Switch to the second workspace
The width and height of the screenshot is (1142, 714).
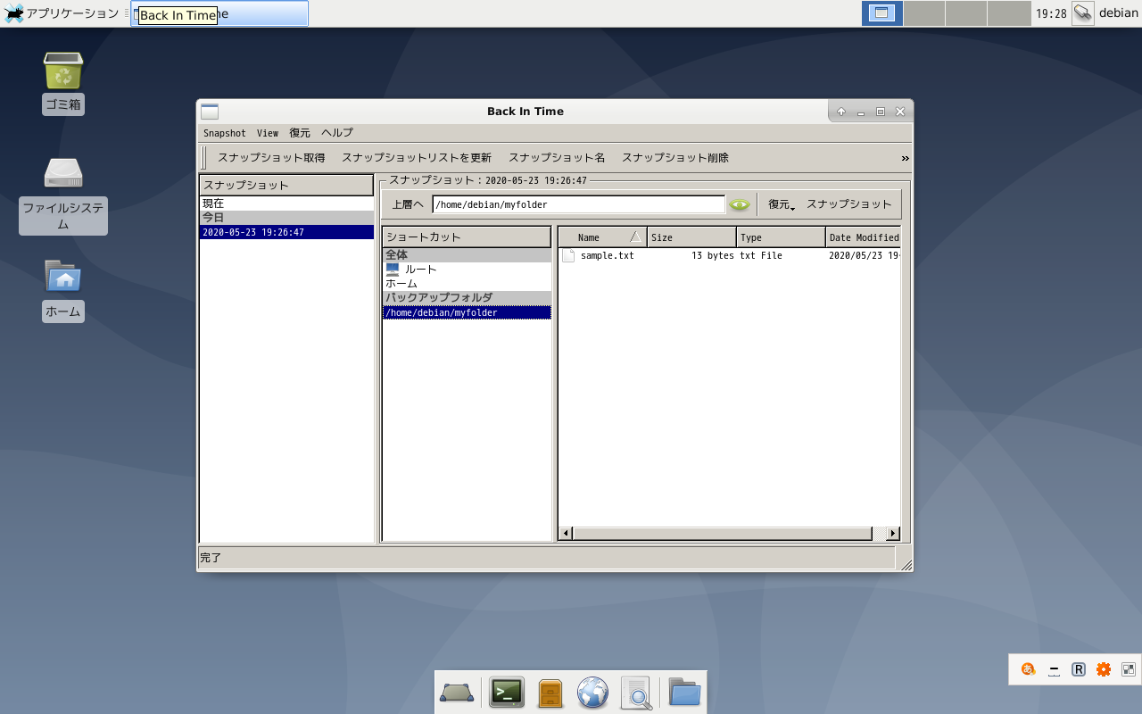tap(924, 13)
